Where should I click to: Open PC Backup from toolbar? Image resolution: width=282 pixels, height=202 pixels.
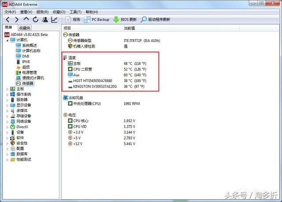[97, 20]
